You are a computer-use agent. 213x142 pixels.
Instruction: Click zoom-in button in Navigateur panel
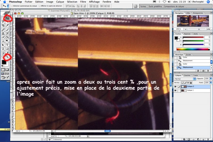[x=208, y=29]
